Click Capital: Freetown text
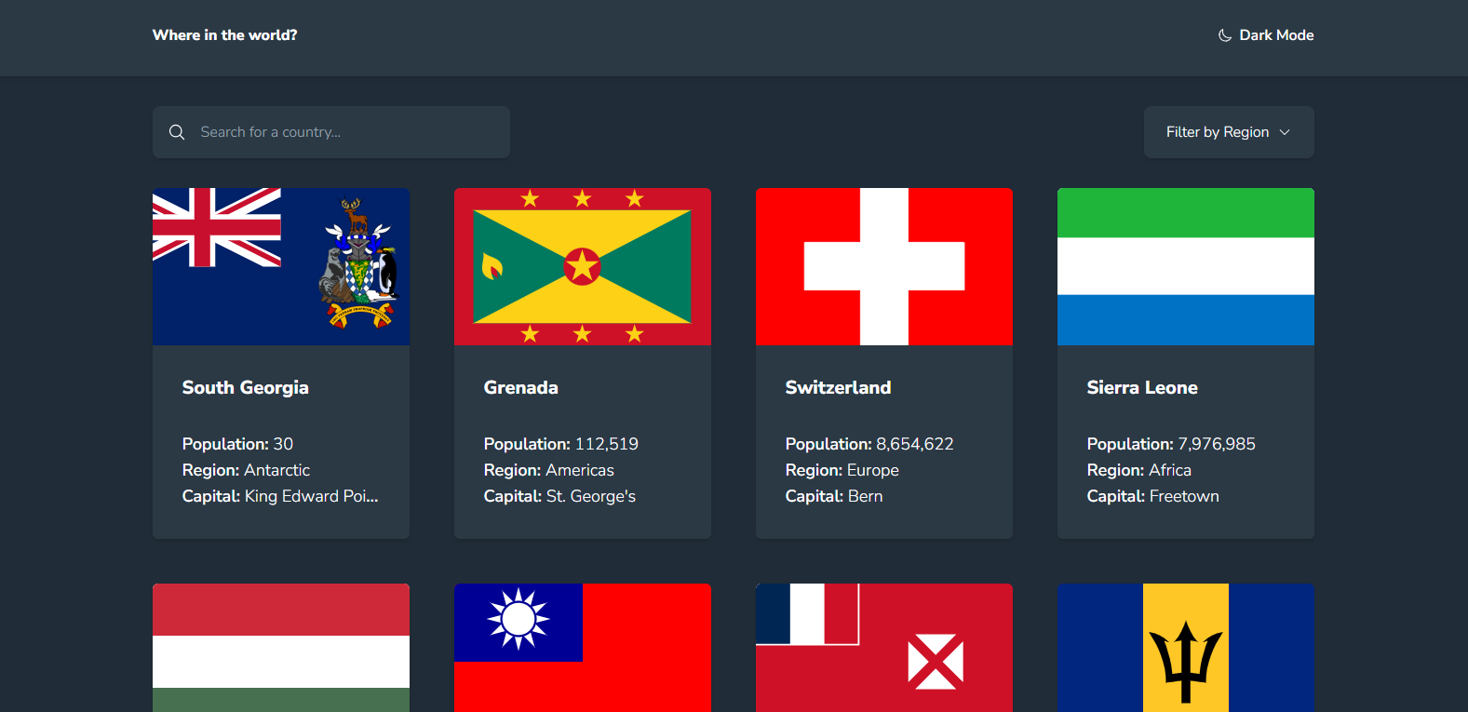This screenshot has width=1468, height=712. [1153, 496]
